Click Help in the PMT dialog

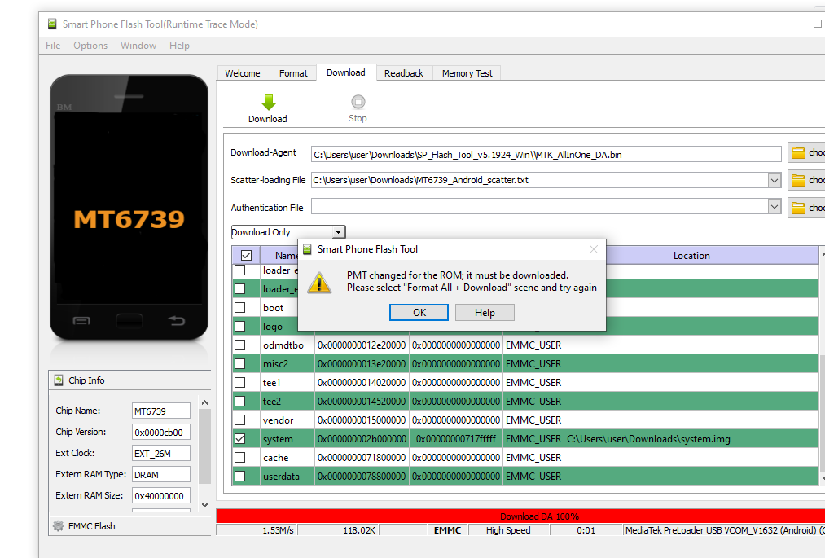point(485,313)
